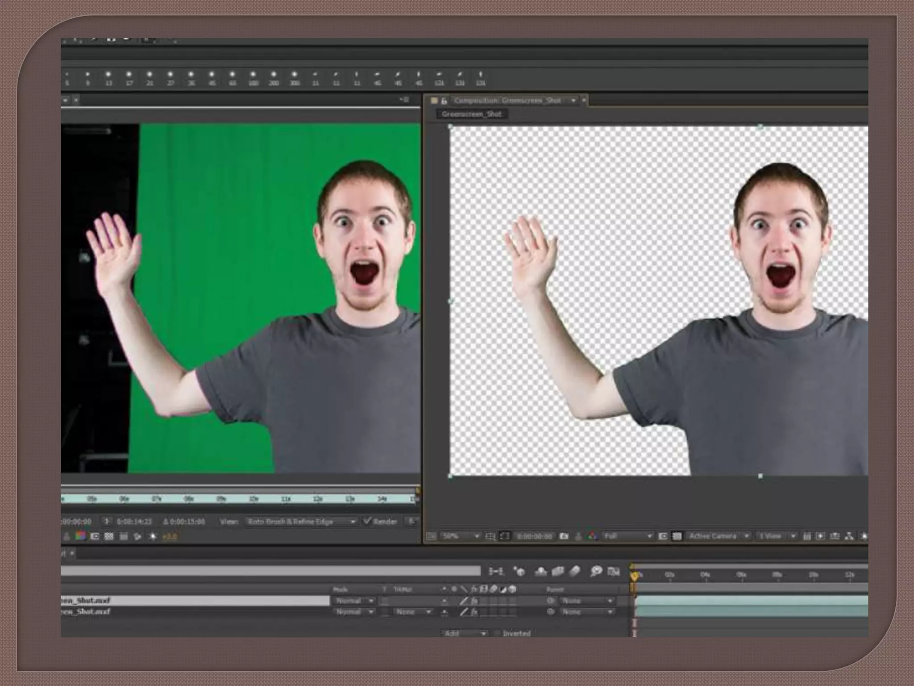This screenshot has width=914, height=686.
Task: Click the show channel color icon in layer viewer
Action: click(x=80, y=536)
